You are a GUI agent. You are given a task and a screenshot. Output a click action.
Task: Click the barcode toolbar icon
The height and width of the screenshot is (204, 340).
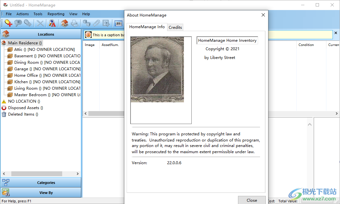tap(119, 23)
